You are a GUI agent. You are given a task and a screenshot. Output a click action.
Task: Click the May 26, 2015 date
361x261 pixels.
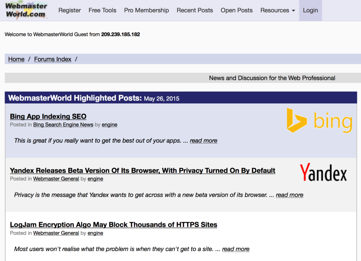tap(161, 99)
